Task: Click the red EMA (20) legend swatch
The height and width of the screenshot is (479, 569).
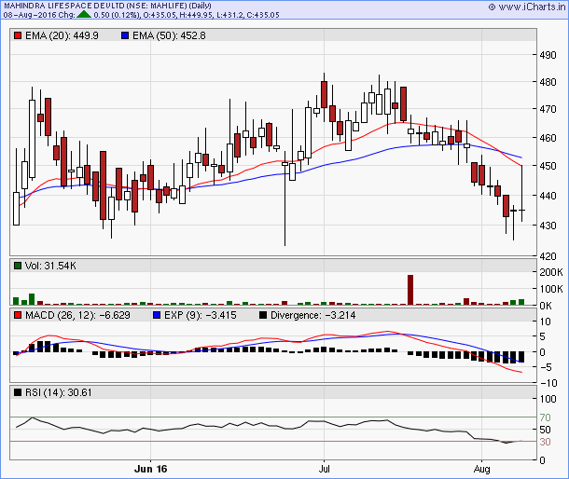Action: [18, 35]
